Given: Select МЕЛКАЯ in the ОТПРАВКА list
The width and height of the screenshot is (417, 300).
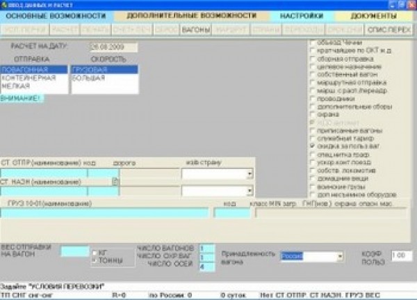Looking at the screenshot, I should 34,86.
